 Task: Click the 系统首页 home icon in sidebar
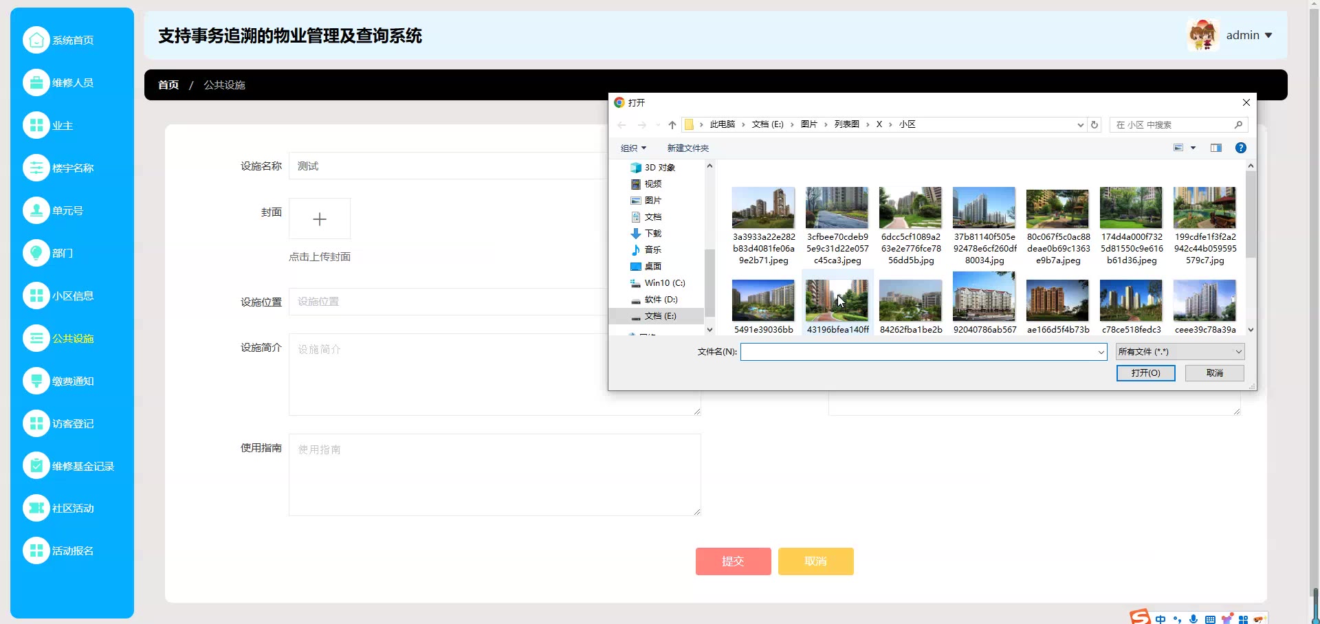click(36, 40)
